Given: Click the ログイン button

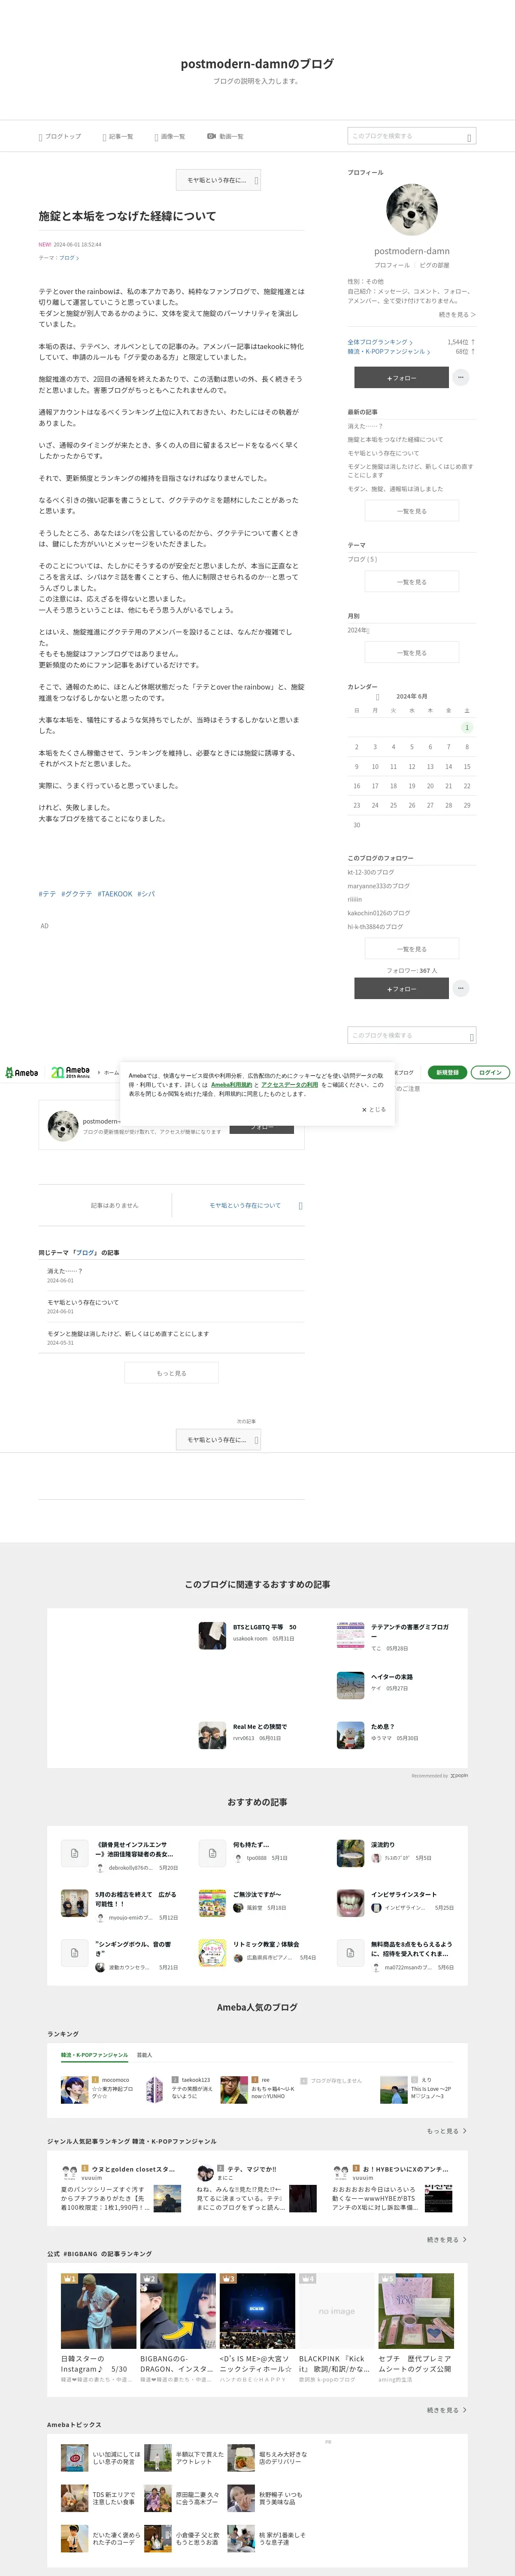Looking at the screenshot, I should click(490, 1072).
